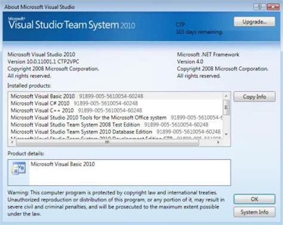The image size is (283, 225).
Task: Click the Microsoft .NET Framework label
Action: pyautogui.click(x=208, y=54)
